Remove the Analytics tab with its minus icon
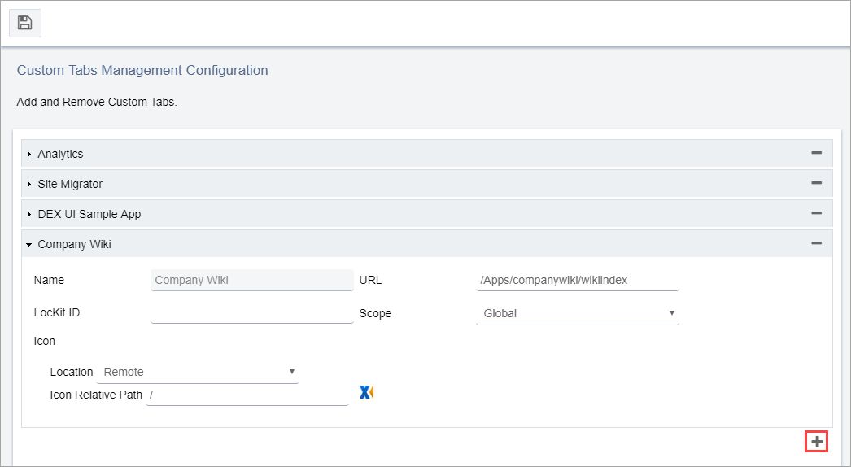This screenshot has height=467, width=851. (x=816, y=153)
